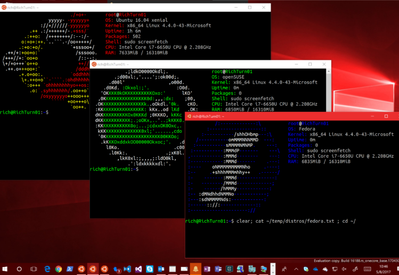Unmute the volume via the speaker tray icon

coord(344,269)
